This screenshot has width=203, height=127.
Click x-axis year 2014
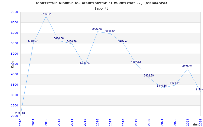[x=72, y=122]
